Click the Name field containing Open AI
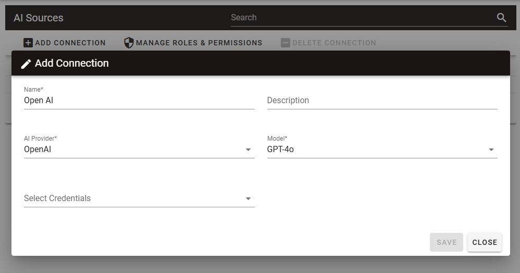Screen dimensions: 520x273 pos(139,101)
